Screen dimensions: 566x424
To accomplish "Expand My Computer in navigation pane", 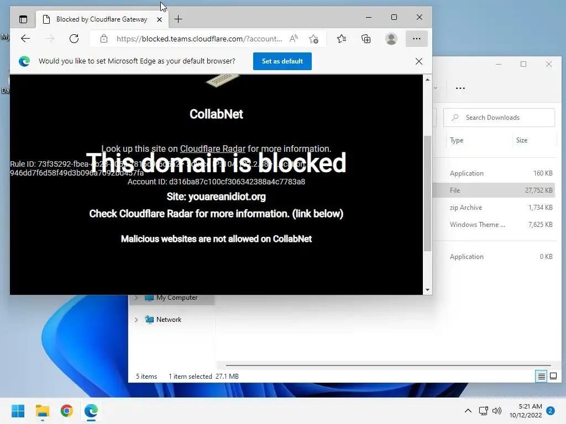I will pos(136,298).
